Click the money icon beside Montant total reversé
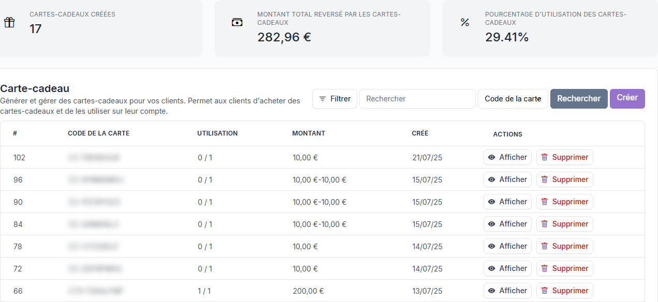The height and width of the screenshot is (302, 658). coord(237,22)
